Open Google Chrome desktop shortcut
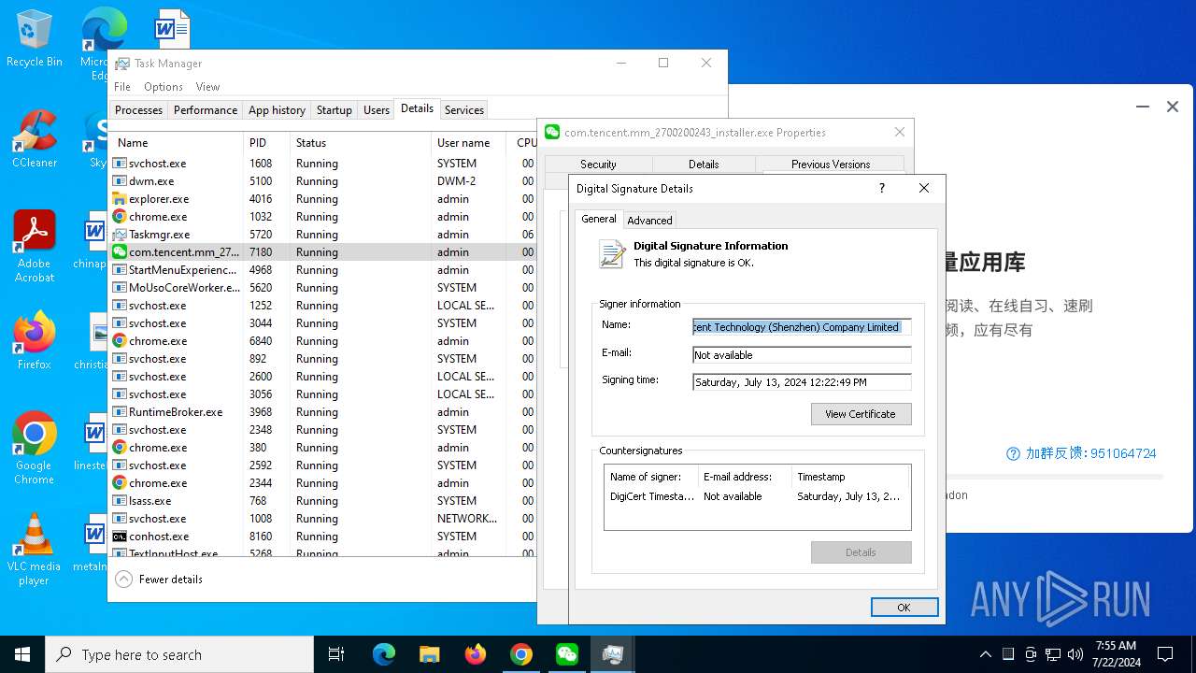The height and width of the screenshot is (673, 1196). pos(34,449)
